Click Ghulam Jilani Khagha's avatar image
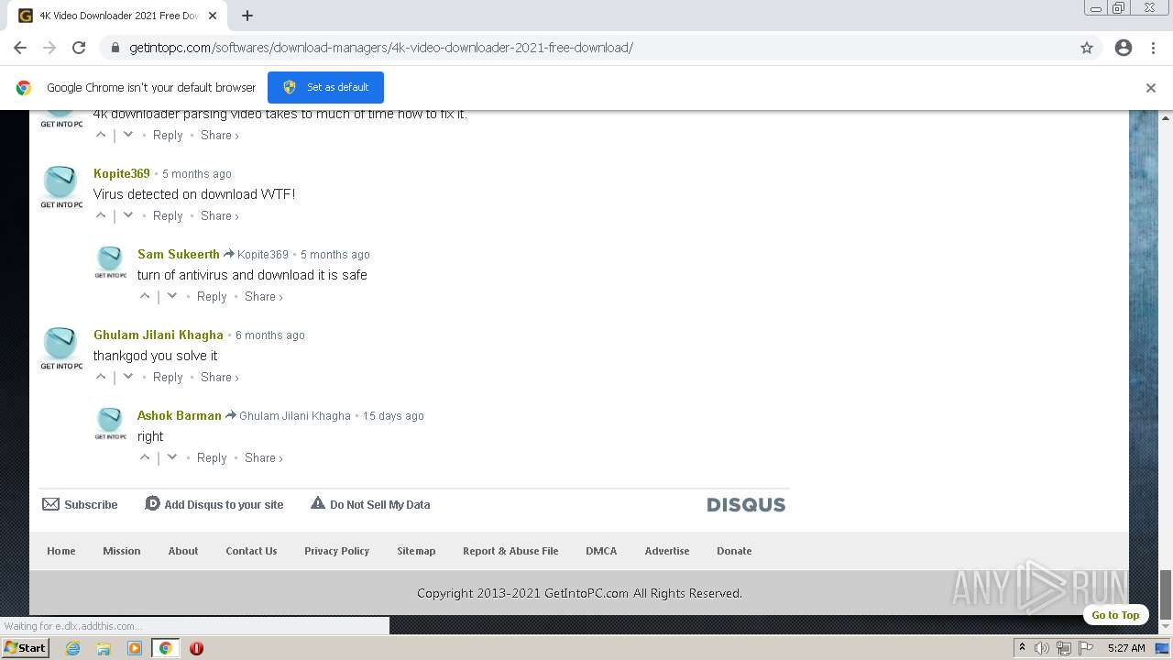The width and height of the screenshot is (1173, 660). pyautogui.click(x=61, y=349)
